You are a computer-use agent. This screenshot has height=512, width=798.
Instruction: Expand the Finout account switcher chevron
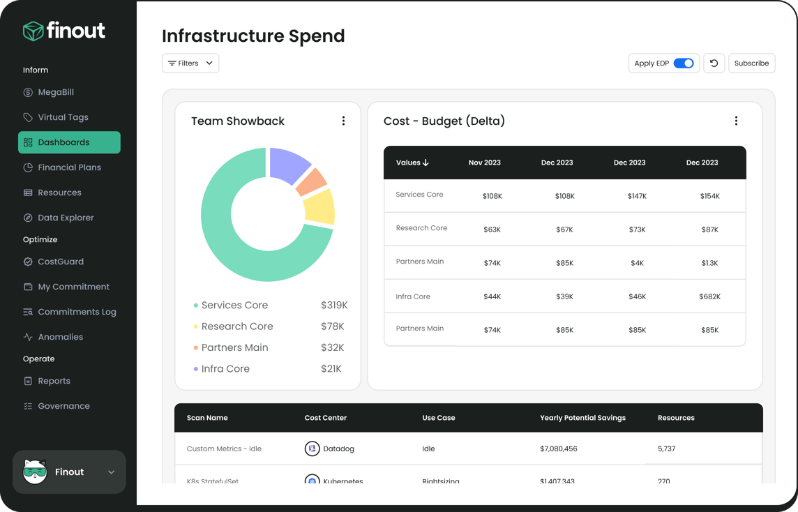(x=111, y=472)
